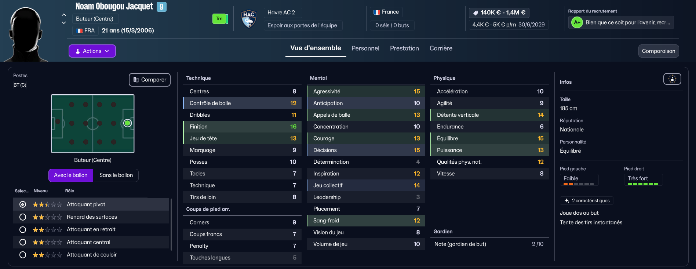696x269 pixels.
Task: Open the Actions dropdown menu
Action: tap(92, 51)
